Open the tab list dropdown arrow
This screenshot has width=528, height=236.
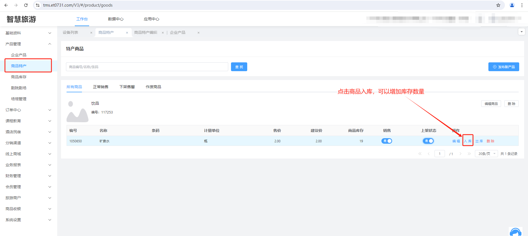tap(521, 32)
